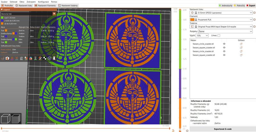Switch to Nastavení tisku tab
Image resolution: width=256 pixels, height=132 pixels.
(24, 5)
